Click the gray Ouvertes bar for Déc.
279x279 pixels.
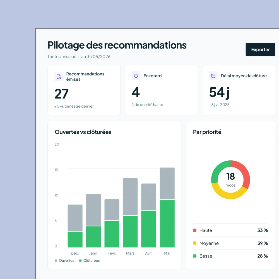point(75,218)
